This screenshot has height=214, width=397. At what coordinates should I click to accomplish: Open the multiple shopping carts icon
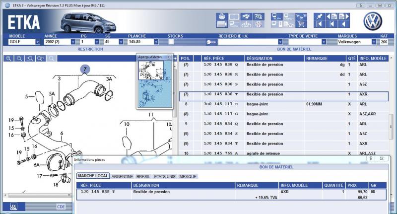pyautogui.click(x=301, y=17)
